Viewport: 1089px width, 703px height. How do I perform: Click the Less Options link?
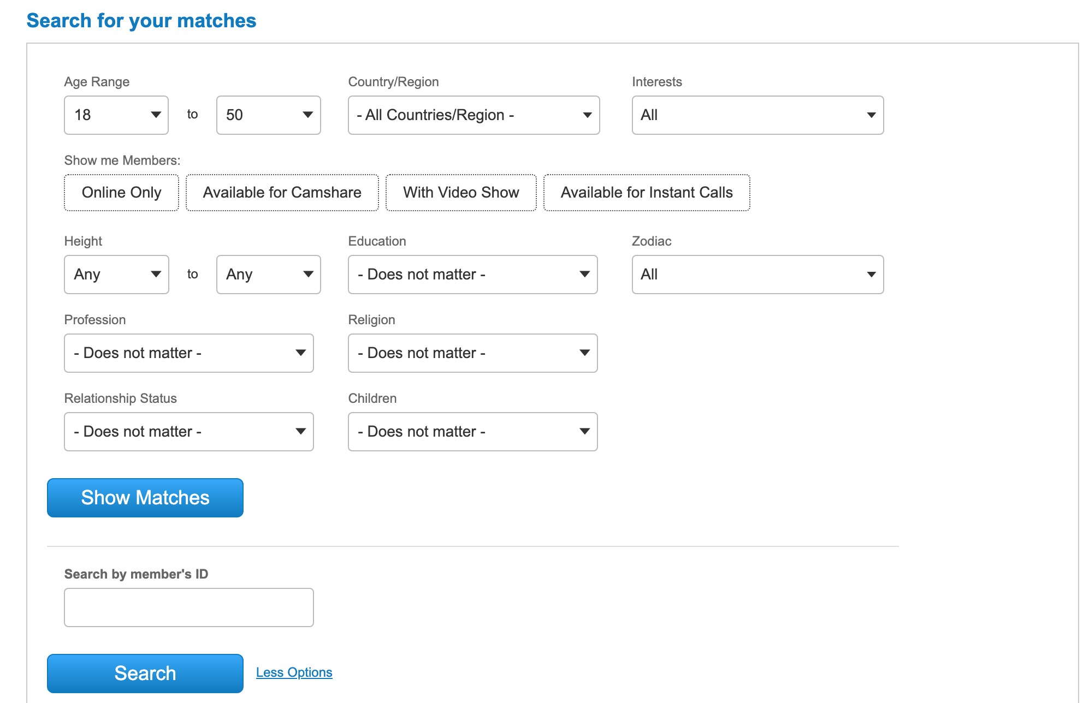point(294,672)
